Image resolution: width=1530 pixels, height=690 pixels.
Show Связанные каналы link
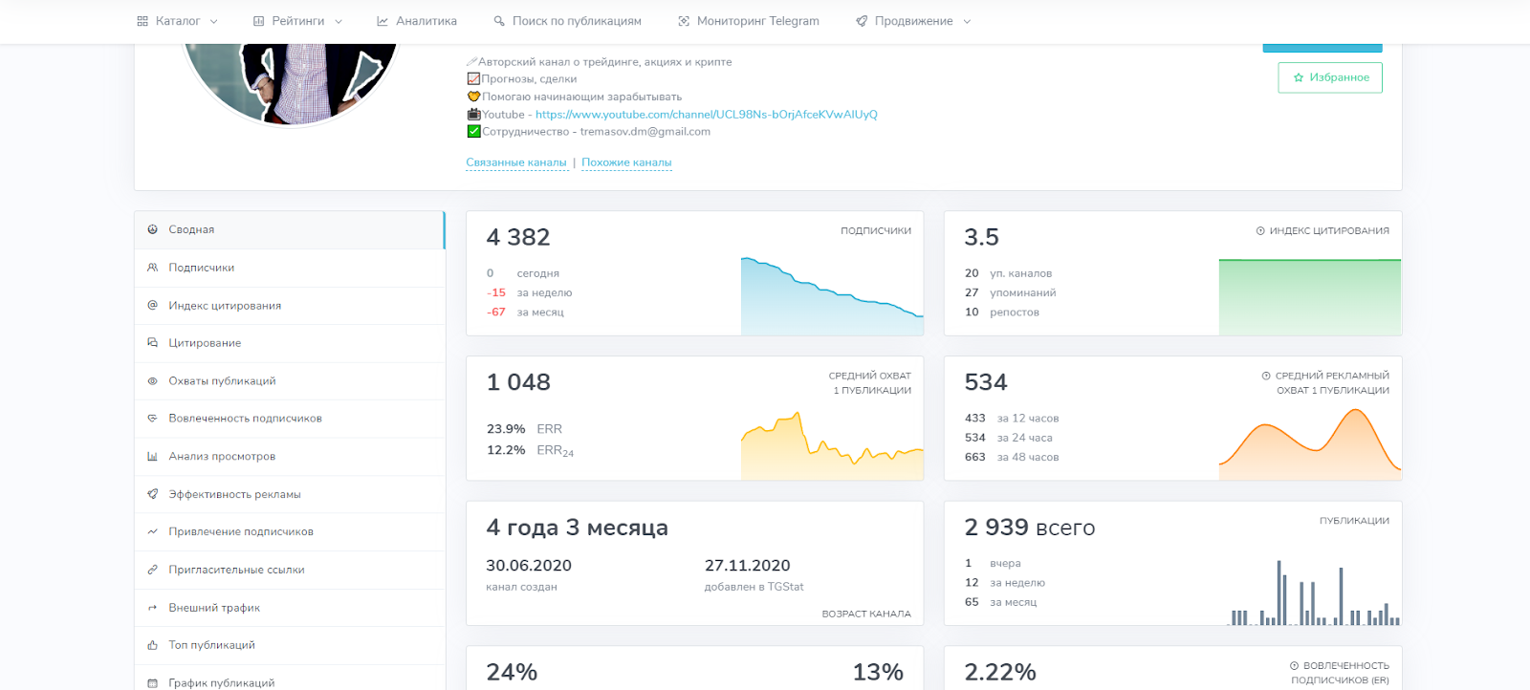coord(516,162)
